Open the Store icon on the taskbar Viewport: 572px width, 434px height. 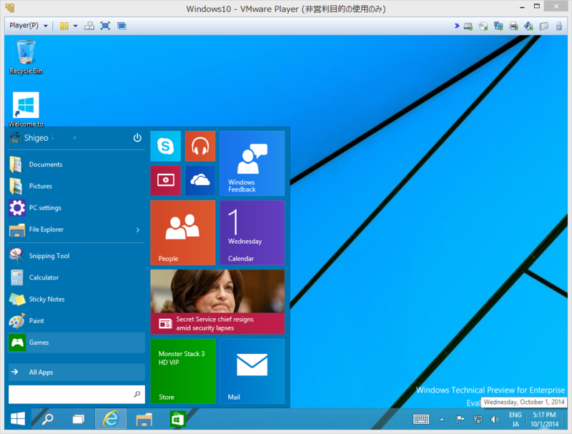(x=177, y=419)
